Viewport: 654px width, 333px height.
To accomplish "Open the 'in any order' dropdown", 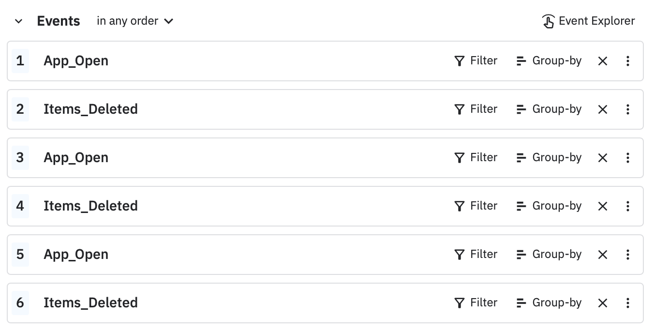I will [135, 21].
